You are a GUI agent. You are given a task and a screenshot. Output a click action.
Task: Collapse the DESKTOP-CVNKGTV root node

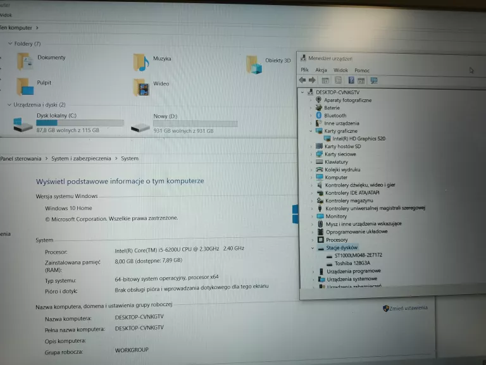302,92
